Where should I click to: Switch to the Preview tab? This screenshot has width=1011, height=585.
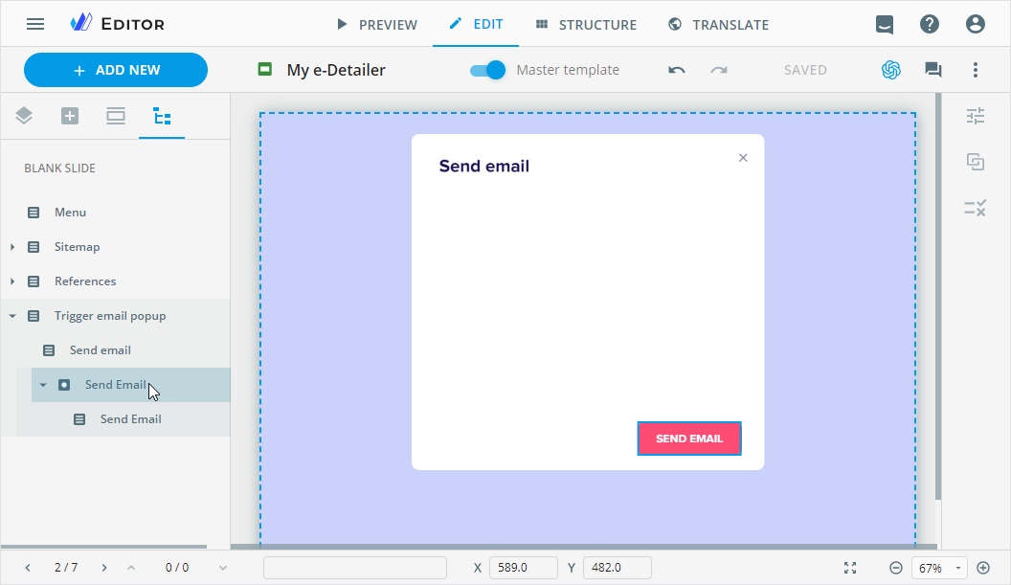375,24
